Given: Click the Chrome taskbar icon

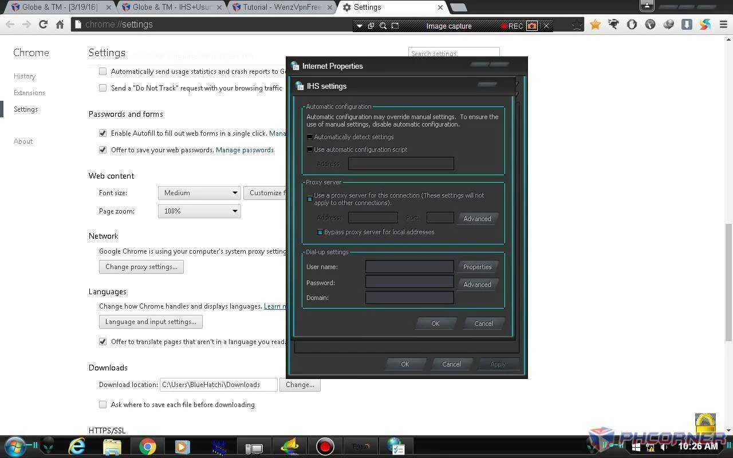Looking at the screenshot, I should (x=147, y=447).
